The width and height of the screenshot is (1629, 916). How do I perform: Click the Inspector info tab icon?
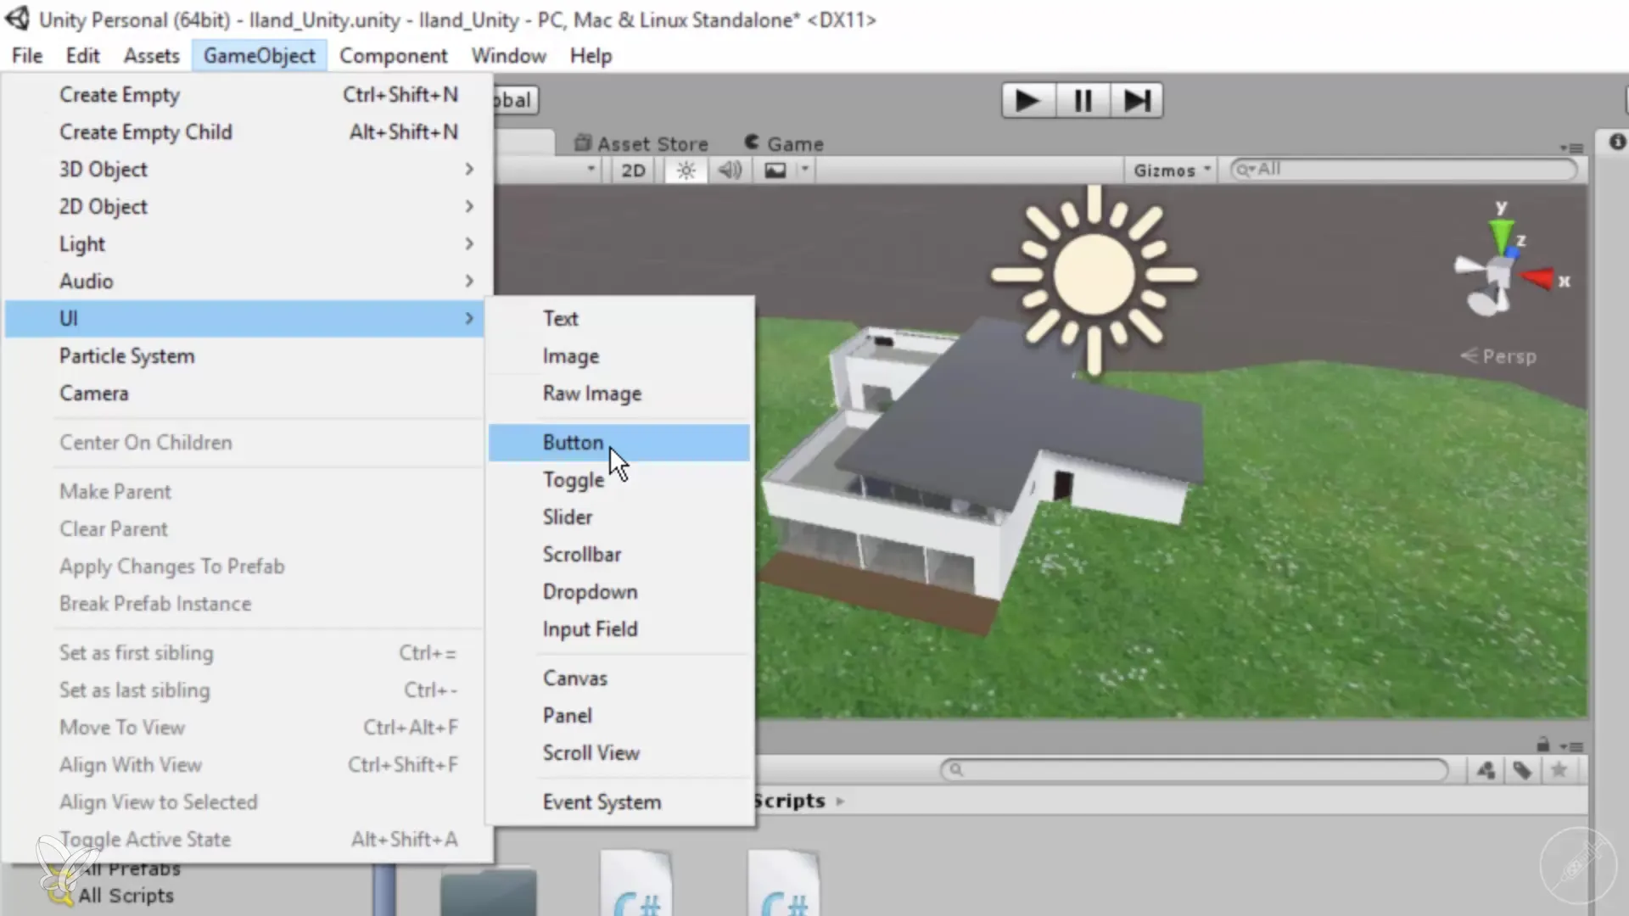[x=1617, y=142]
